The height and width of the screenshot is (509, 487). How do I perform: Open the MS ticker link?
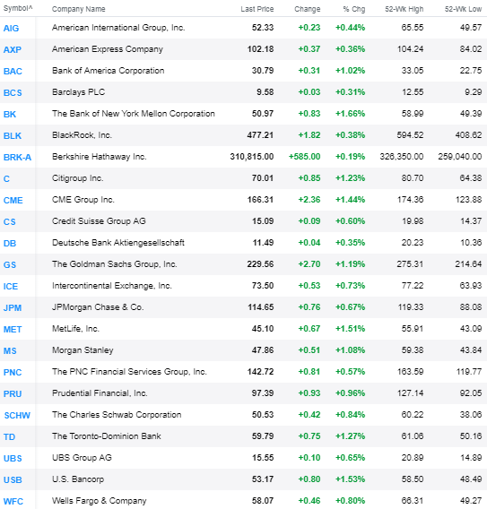click(x=10, y=351)
